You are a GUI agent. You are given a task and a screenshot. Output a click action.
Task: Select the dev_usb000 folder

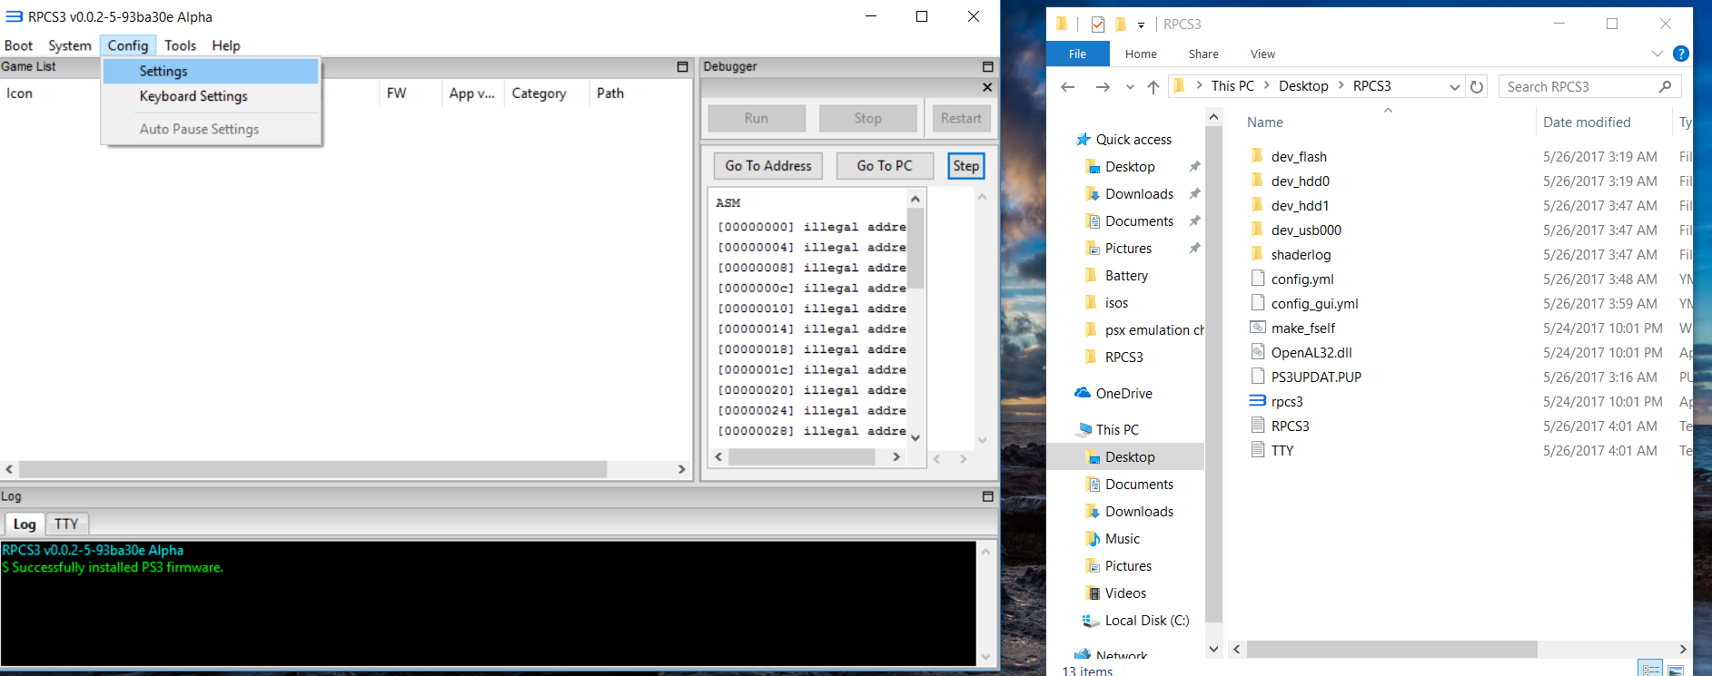1306,230
